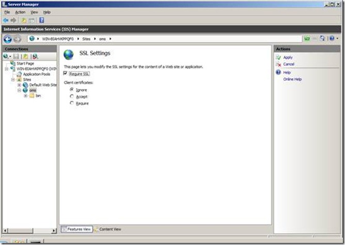Open the Online Help link

coord(292,79)
